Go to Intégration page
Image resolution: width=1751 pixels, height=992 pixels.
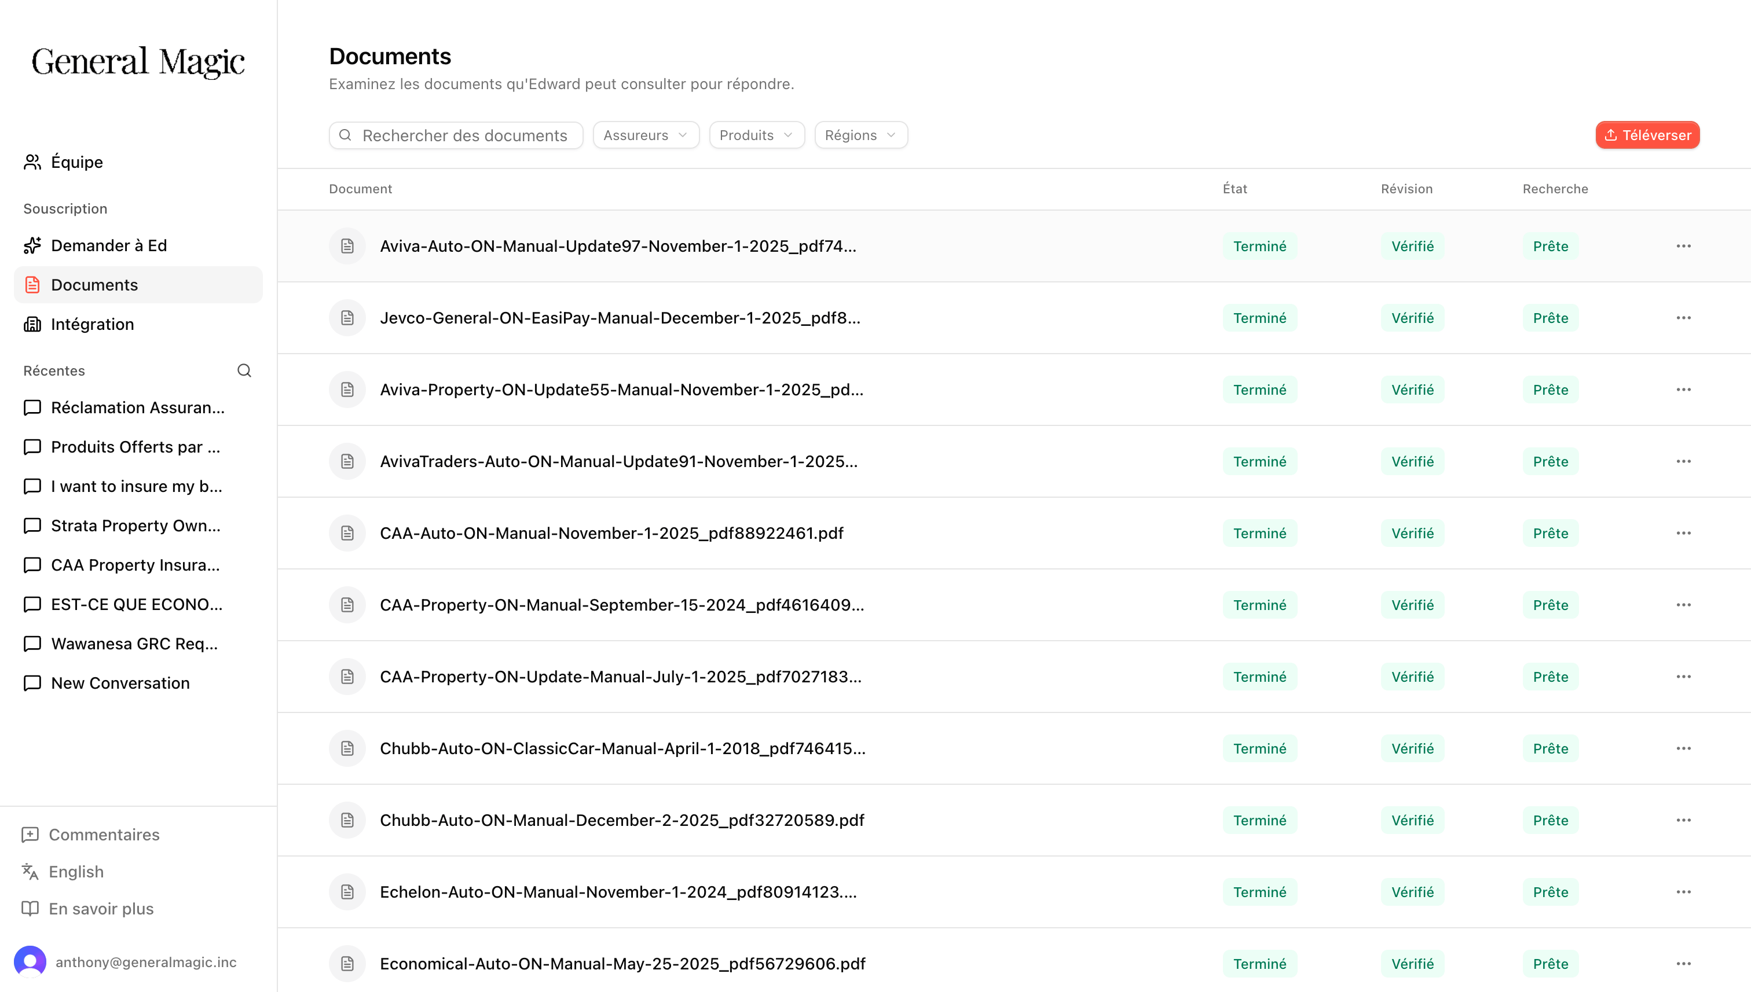coord(138,324)
